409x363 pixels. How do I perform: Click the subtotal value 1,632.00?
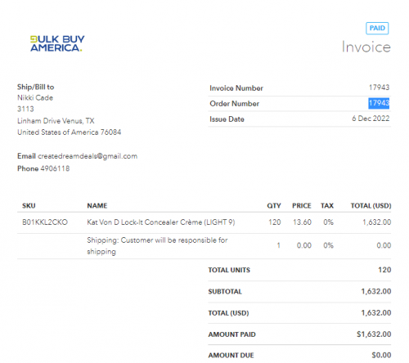coord(376,291)
